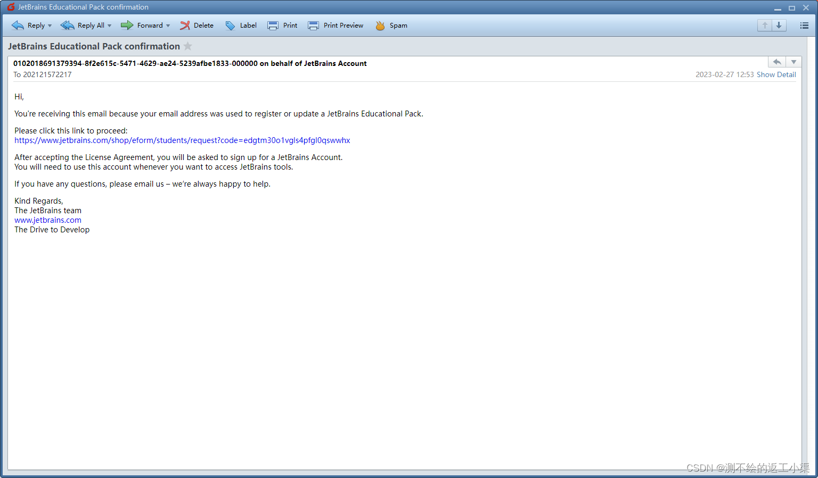Viewport: 818px width, 478px height.
Task: Click the Delete text label
Action: (203, 26)
